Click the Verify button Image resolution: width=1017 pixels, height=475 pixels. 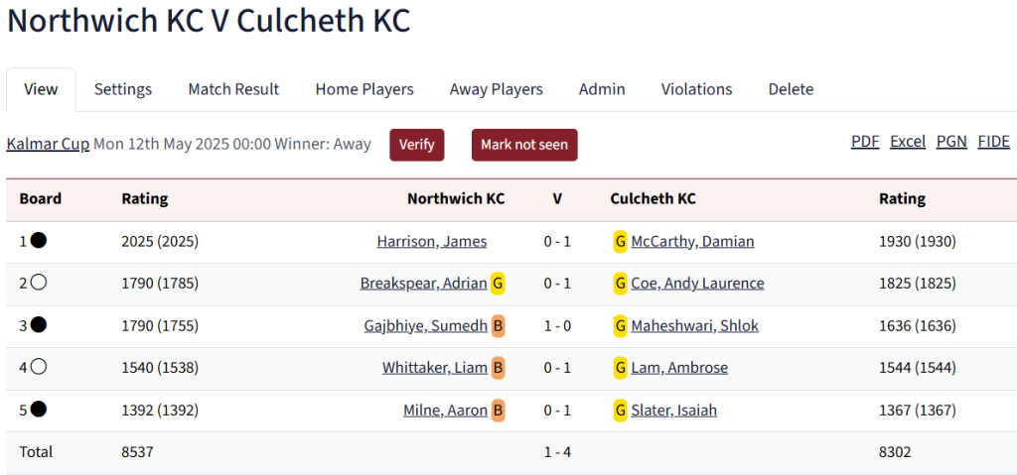tap(417, 145)
